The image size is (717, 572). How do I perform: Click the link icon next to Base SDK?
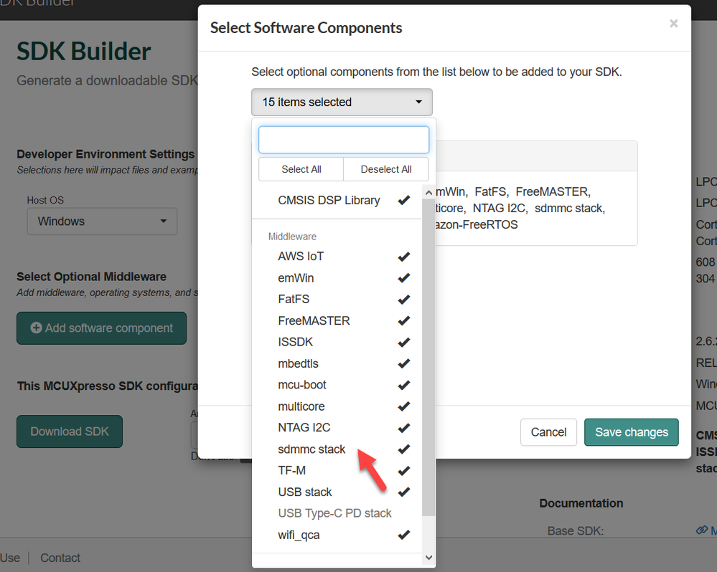(x=702, y=530)
